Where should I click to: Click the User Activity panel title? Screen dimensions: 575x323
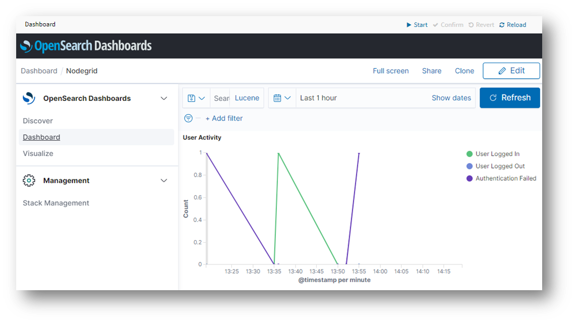[x=202, y=138]
